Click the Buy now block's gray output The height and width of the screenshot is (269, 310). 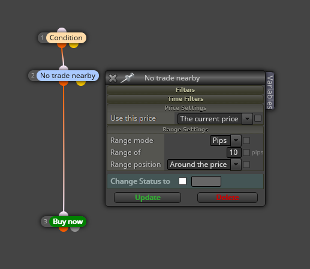coord(75,229)
